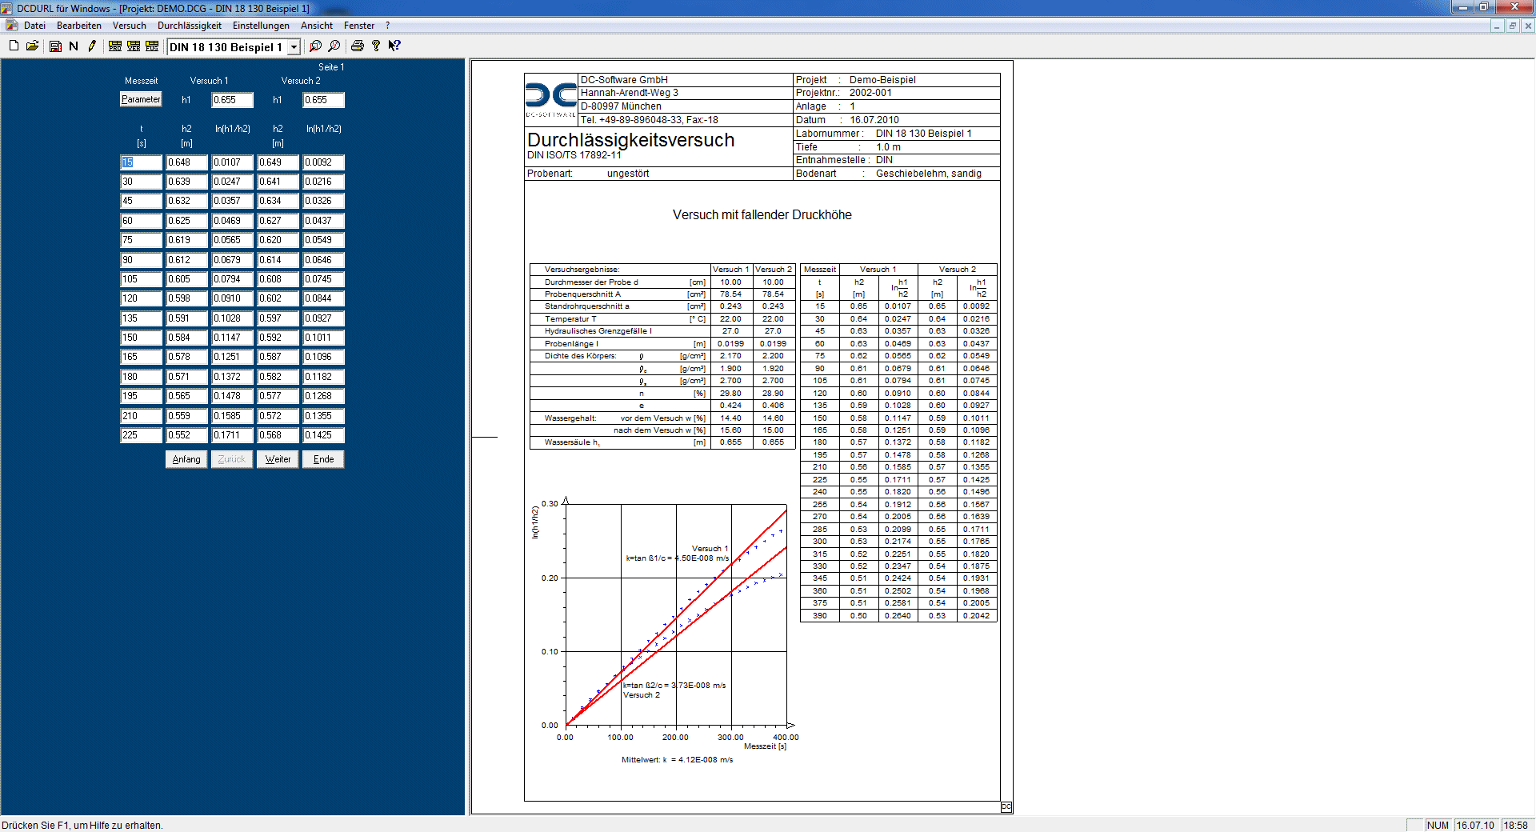Open the Fenster menu
Viewport: 1536px width, 832px height.
(359, 26)
